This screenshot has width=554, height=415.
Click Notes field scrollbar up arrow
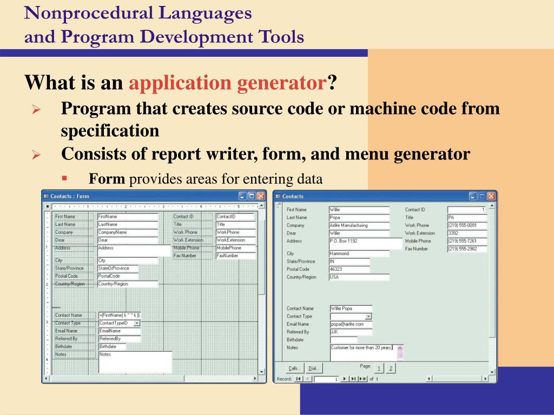400,349
